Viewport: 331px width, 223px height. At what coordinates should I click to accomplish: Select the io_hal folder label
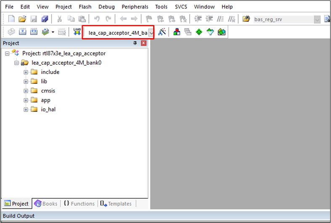coord(48,109)
